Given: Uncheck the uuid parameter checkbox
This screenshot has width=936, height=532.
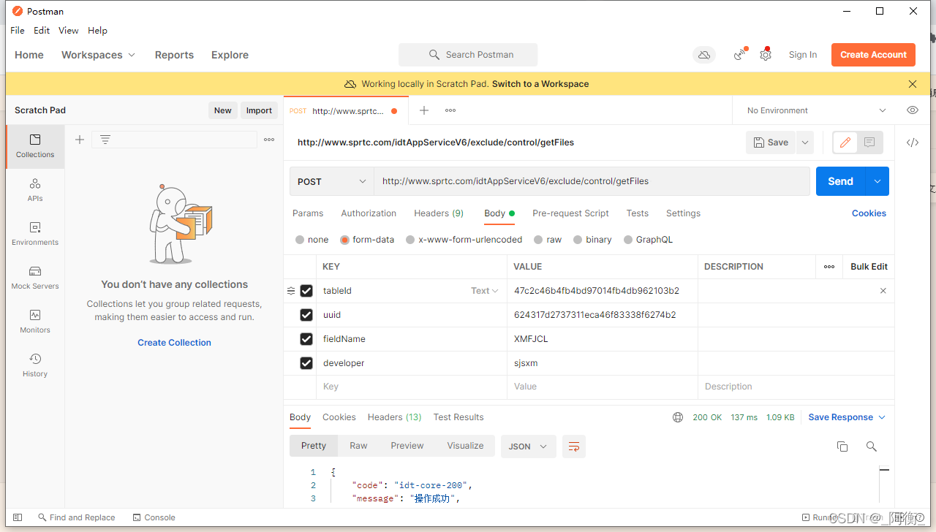Looking at the screenshot, I should pos(306,315).
